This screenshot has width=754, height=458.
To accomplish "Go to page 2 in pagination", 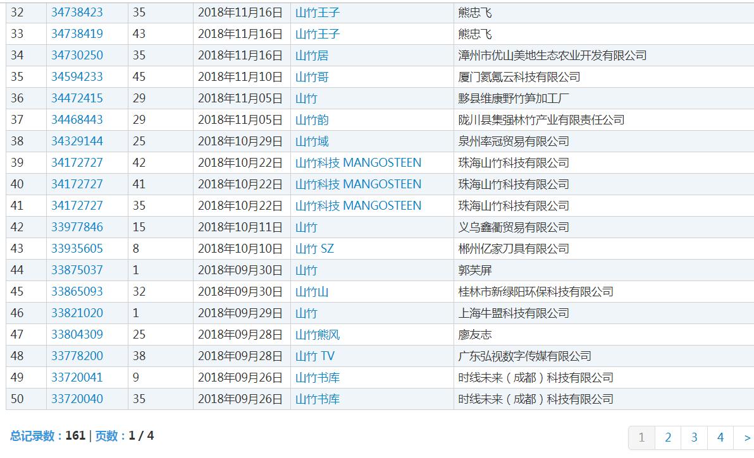I will (668, 437).
